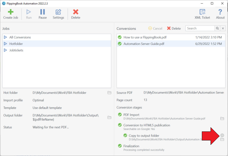Click the green check next to How to use a FlippingBook.pdf
228x156 pixels.
click(120, 37)
